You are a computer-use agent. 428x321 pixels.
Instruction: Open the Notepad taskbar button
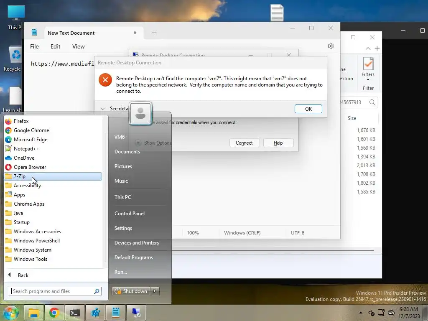click(116, 313)
